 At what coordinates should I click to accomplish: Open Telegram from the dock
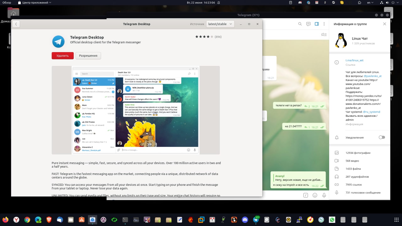(x=256, y=220)
